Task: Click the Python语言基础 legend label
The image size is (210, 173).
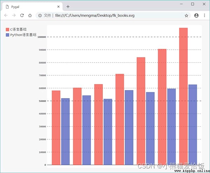Action: 23,35
